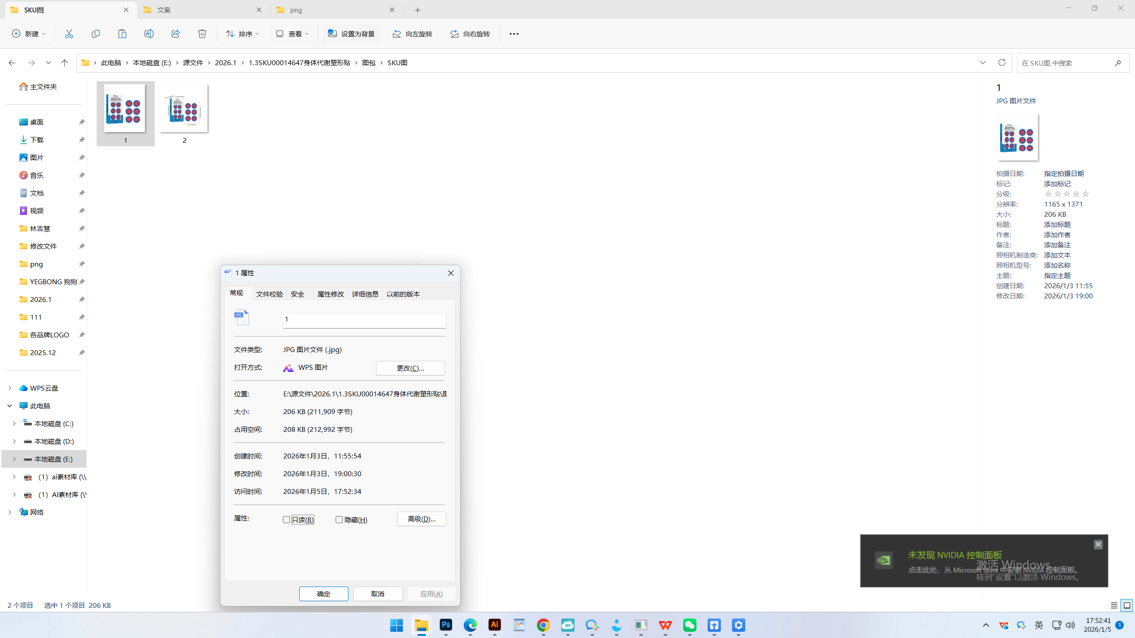This screenshot has height=638, width=1135.
Task: Expand 本地磁盘 (D:) tree node
Action: [14, 441]
